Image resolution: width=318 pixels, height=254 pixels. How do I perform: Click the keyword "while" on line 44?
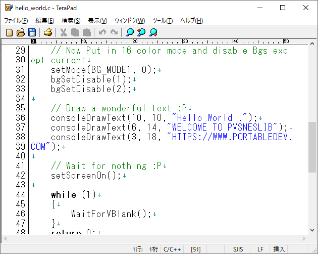pos(64,195)
